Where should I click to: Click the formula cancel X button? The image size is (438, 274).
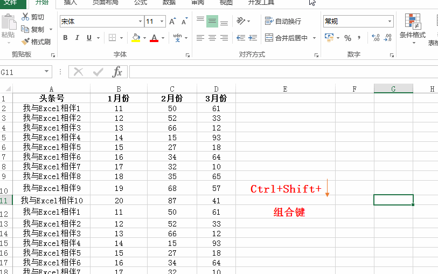pyautogui.click(x=78, y=72)
